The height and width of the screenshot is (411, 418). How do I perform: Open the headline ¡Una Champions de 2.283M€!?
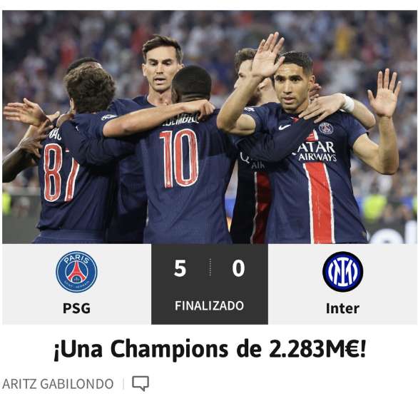pos(210,349)
